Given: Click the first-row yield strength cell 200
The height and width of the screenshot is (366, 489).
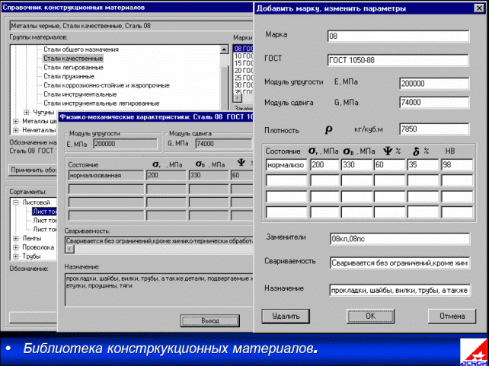Looking at the screenshot, I should [324, 165].
